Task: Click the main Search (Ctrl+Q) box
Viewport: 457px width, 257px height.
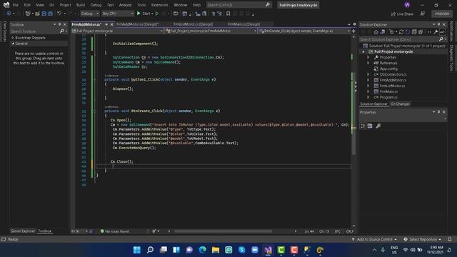Action: (238, 5)
